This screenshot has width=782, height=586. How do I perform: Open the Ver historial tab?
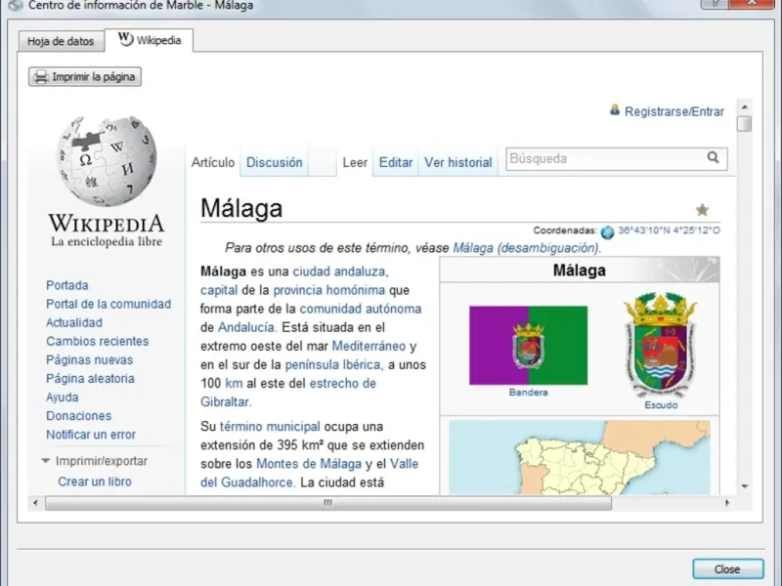pos(458,162)
